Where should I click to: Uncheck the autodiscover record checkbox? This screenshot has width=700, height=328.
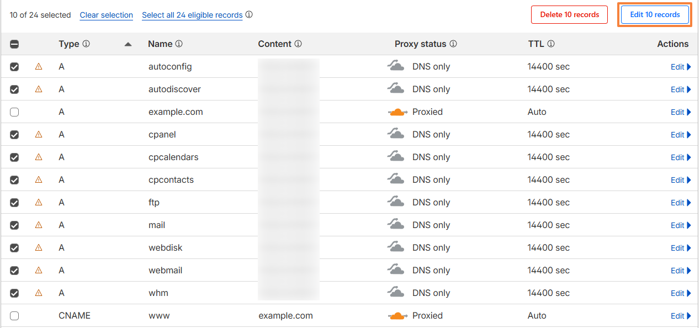point(14,89)
